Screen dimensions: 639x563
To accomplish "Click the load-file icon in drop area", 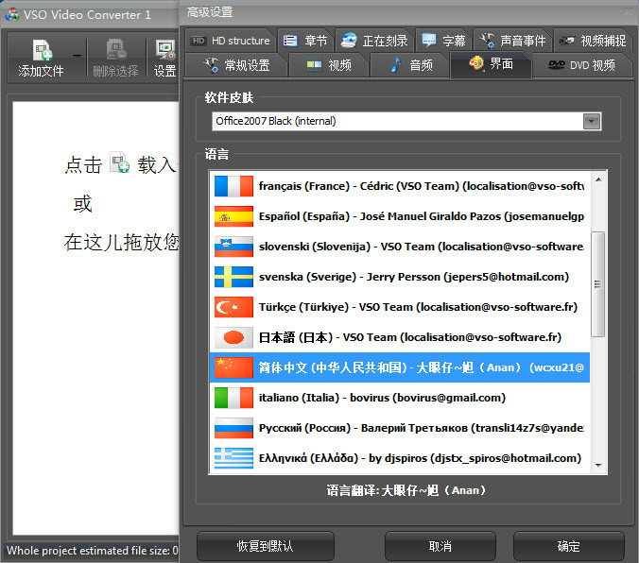I will [x=119, y=162].
